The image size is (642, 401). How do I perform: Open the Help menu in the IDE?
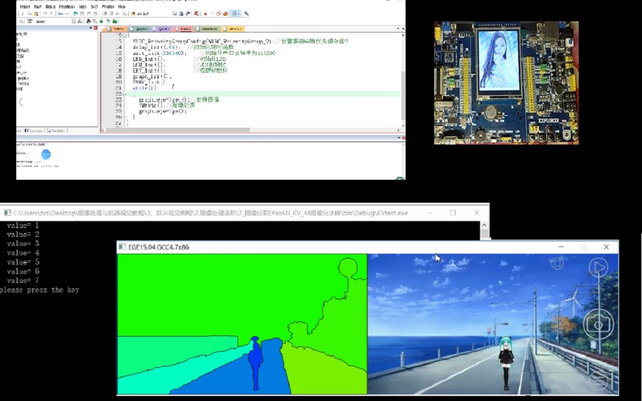click(x=122, y=7)
